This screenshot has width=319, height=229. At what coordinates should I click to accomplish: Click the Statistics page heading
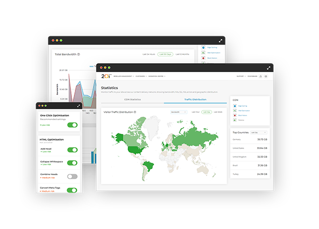coord(110,88)
